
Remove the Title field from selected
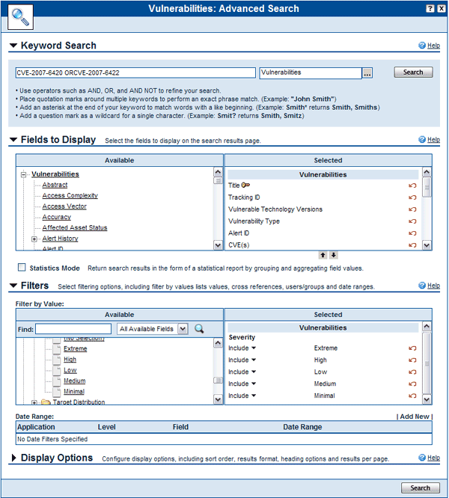click(412, 185)
